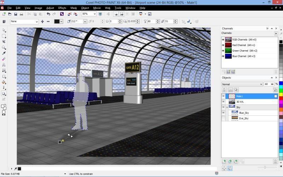Click the New Object icon at Objects bottom
Screen dimensions: 283x177
(224, 161)
